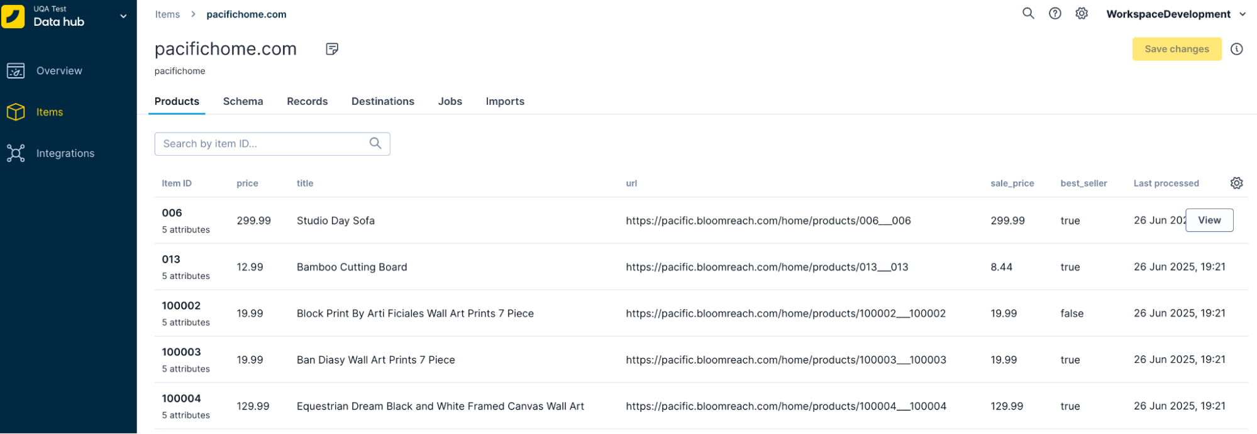Click the sale_price value 8.44

click(x=1002, y=268)
